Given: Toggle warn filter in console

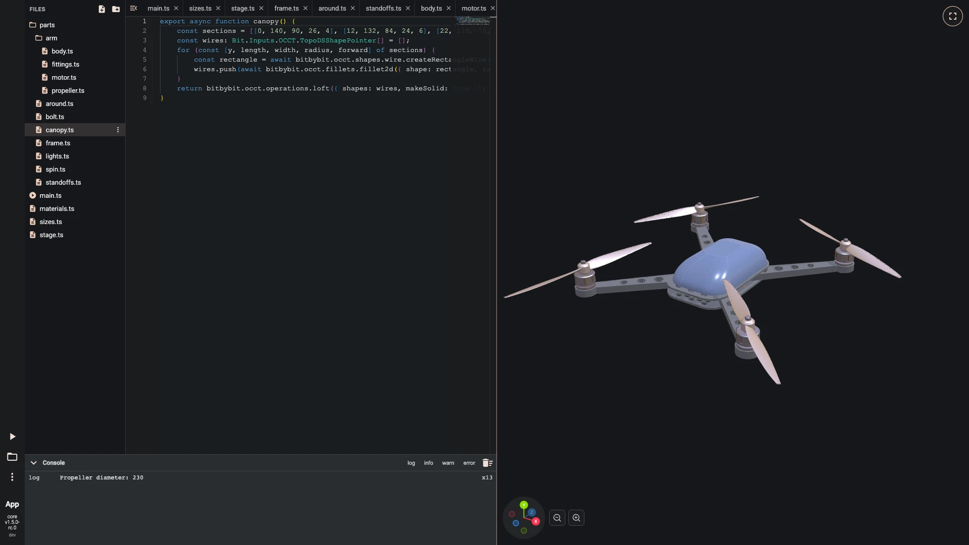Looking at the screenshot, I should (448, 463).
